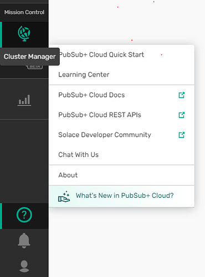Click external link icon for PubSub+ Cloud Docs
Image resolution: width=205 pixels, height=277 pixels.
tap(182, 95)
